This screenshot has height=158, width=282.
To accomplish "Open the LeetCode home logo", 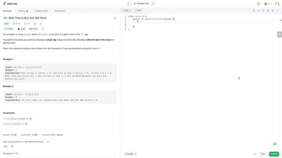I will (10, 4).
